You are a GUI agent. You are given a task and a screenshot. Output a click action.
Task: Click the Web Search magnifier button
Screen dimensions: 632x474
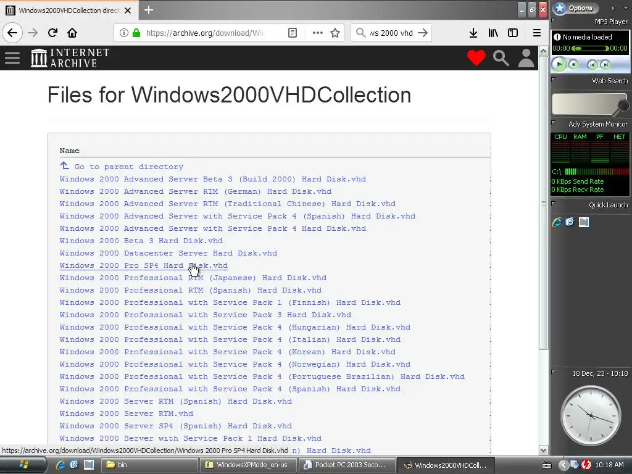pos(622,106)
